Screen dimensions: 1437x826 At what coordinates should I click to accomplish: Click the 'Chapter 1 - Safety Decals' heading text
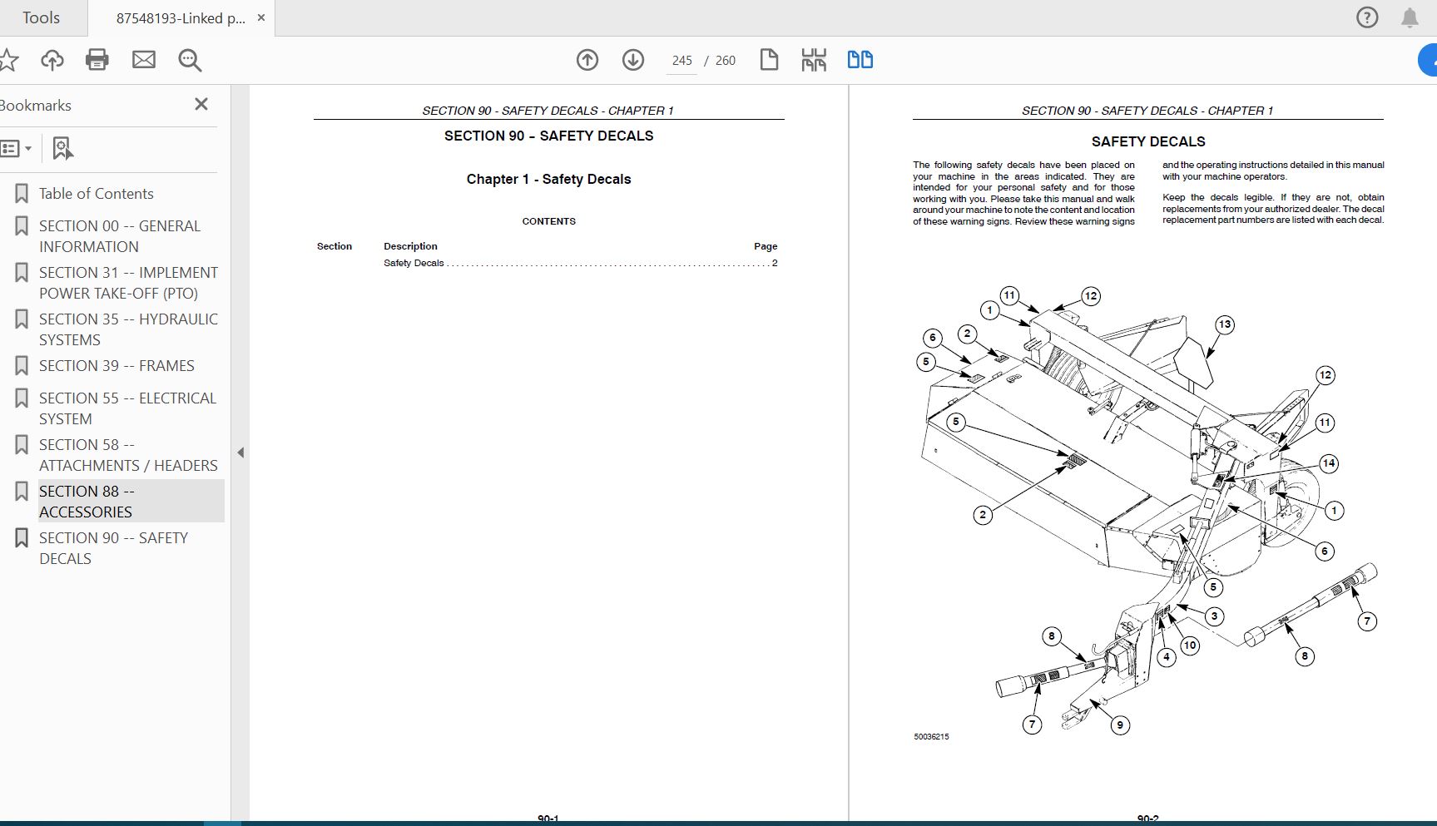pyautogui.click(x=548, y=179)
